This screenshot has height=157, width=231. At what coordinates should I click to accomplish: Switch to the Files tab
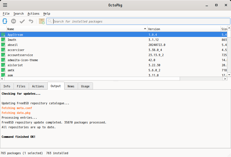[21, 86]
